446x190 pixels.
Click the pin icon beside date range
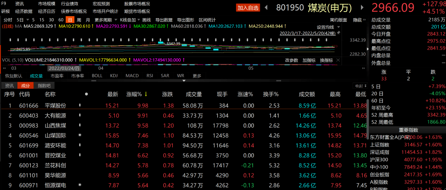[x=339, y=32]
